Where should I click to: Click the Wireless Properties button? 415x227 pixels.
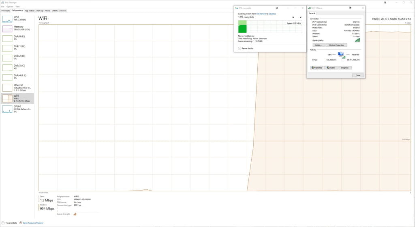point(336,45)
